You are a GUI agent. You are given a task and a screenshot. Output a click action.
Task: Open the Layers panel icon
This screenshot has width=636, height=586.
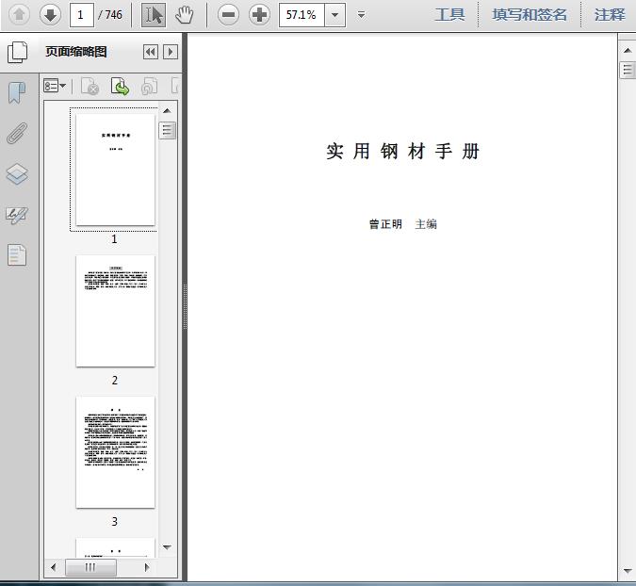(17, 174)
